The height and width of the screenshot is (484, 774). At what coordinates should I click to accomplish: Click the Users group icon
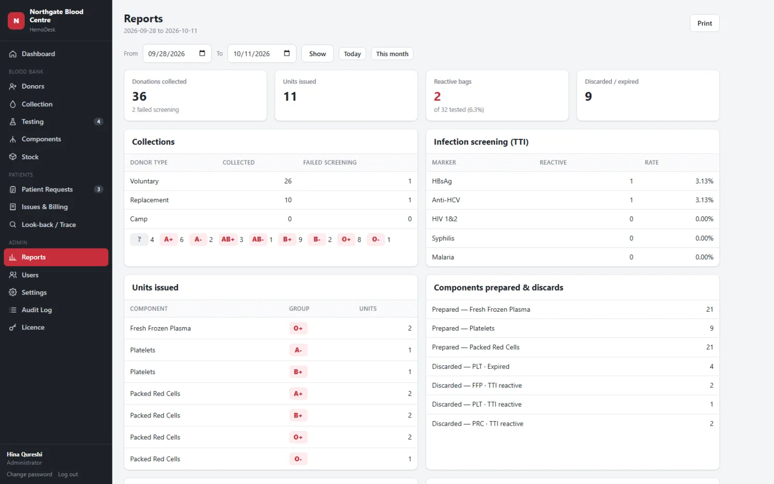click(x=13, y=275)
